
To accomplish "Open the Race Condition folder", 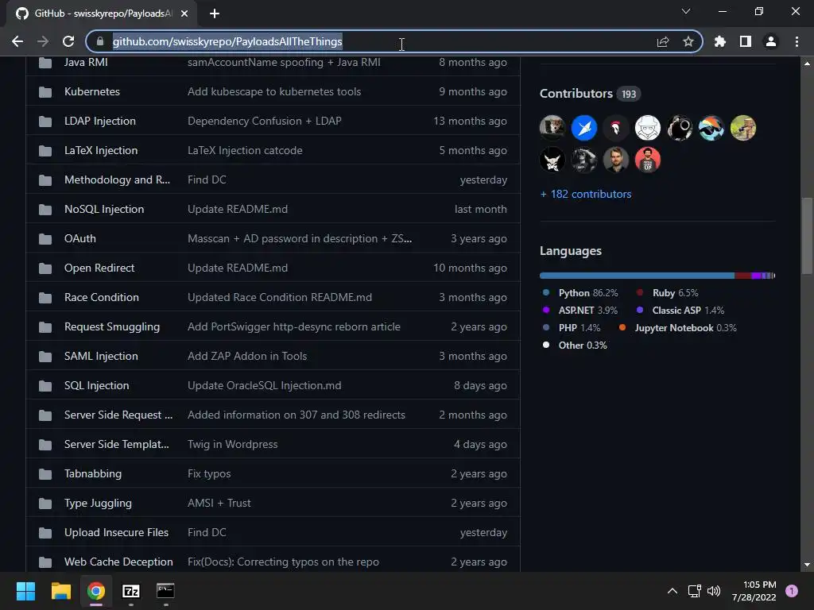I will click(101, 297).
